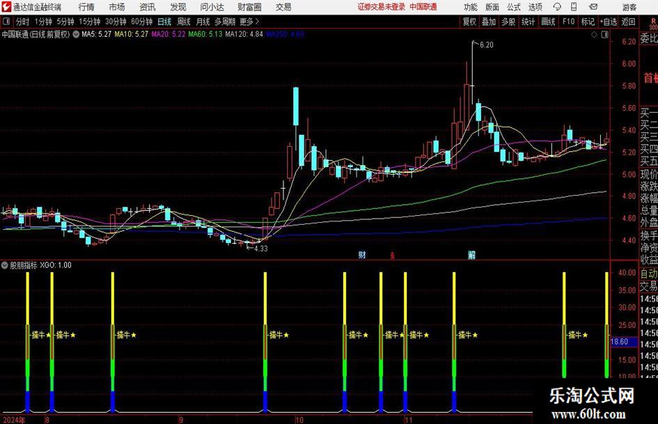Click the 多股 multi-stock button
Viewport: 658px width, 424px height.
click(508, 22)
